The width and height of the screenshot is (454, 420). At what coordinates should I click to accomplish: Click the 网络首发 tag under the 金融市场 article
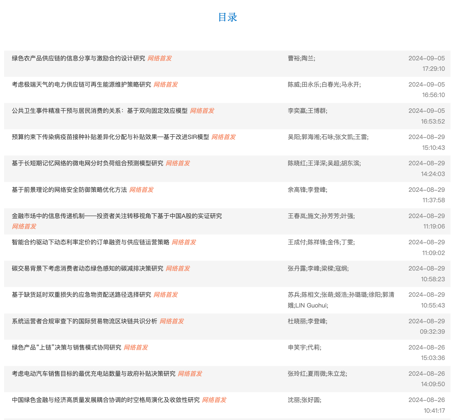click(x=24, y=227)
